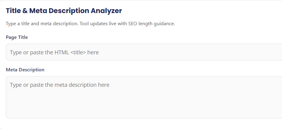Click the "<title>" text in title placeholder

click(x=78, y=53)
